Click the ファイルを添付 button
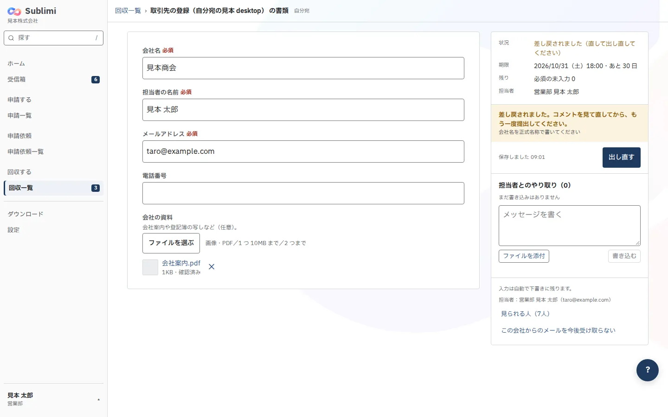 tap(524, 256)
